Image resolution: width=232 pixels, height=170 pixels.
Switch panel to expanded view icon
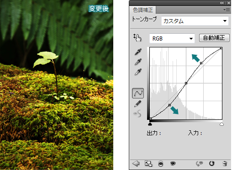(148, 164)
